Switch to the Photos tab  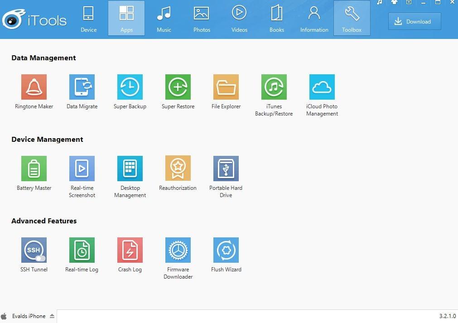tap(202, 18)
